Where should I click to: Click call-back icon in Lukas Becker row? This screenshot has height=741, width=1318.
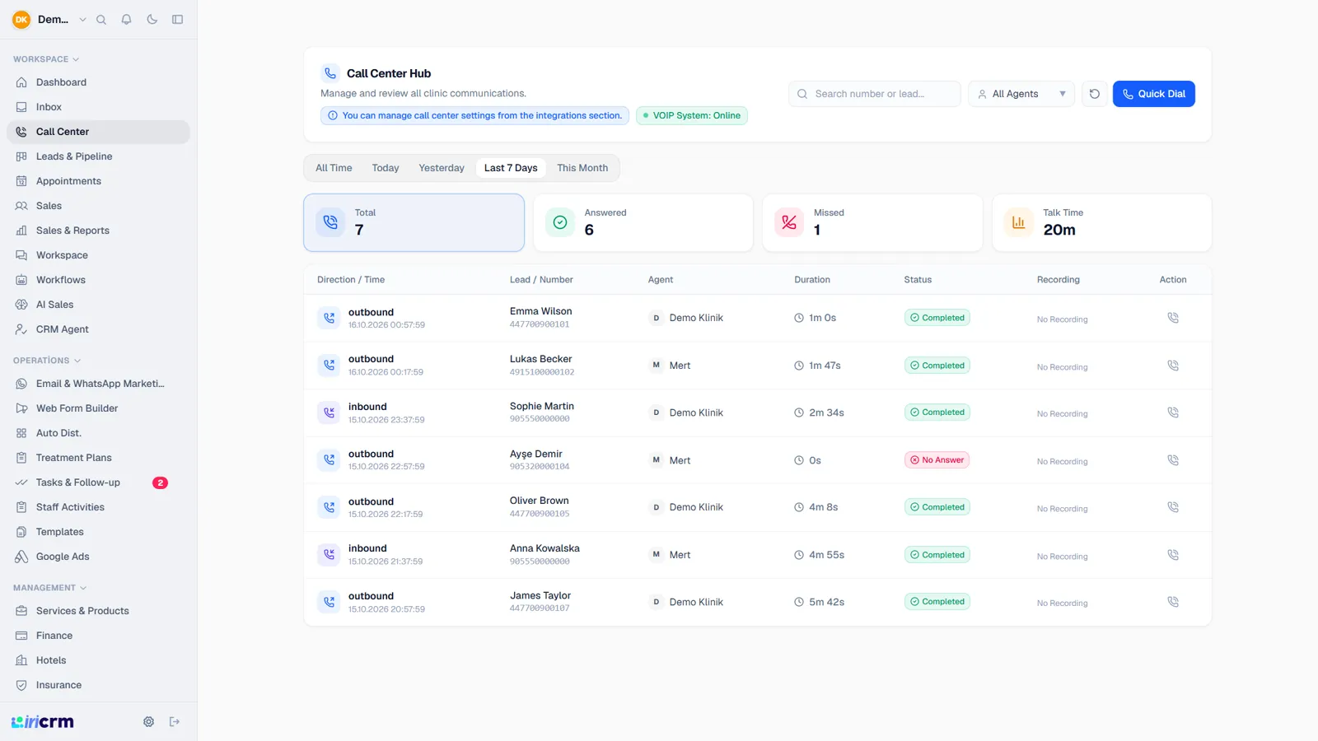(x=1173, y=366)
